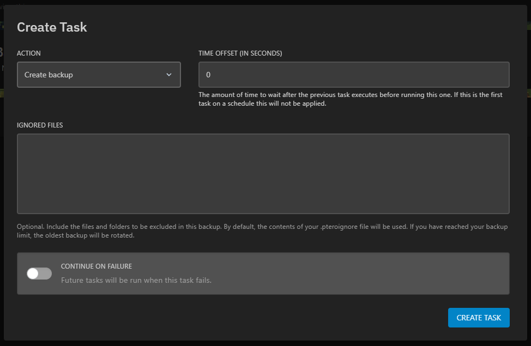Open the Action dropdown showing Create backup
Viewport: 531px width, 346px height.
(x=99, y=75)
